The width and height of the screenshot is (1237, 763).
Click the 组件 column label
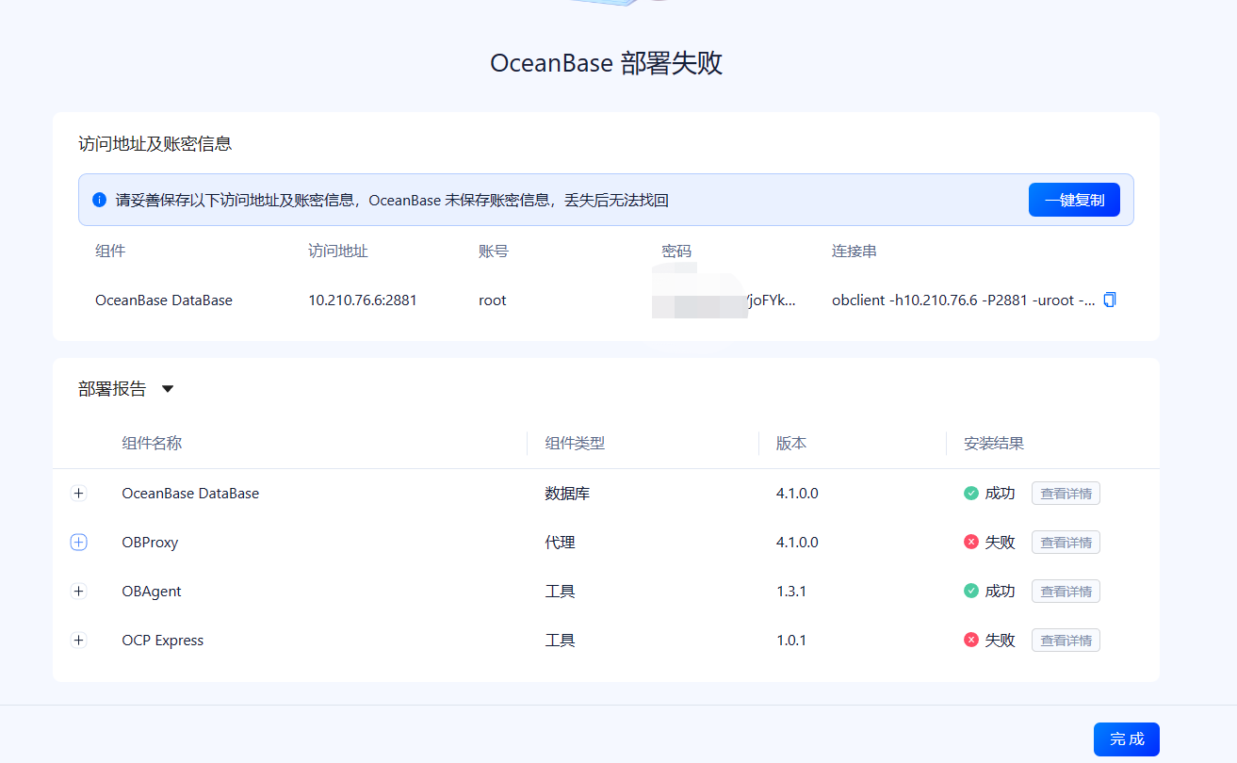pyautogui.click(x=110, y=252)
